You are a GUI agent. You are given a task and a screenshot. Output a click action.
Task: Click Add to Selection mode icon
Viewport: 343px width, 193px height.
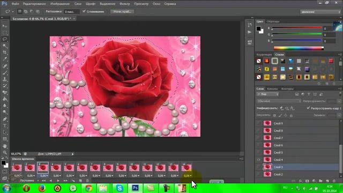point(26,11)
